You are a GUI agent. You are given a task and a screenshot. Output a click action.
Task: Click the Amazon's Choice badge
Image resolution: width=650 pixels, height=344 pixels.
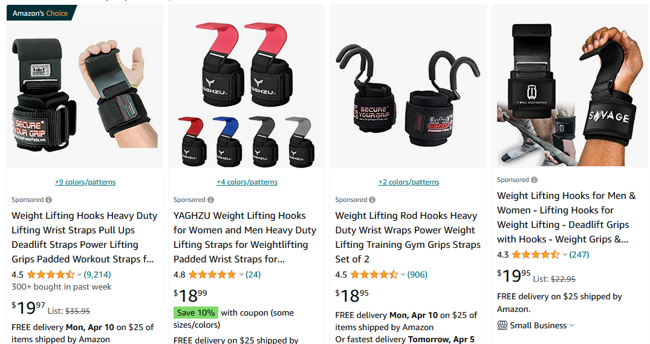41,13
